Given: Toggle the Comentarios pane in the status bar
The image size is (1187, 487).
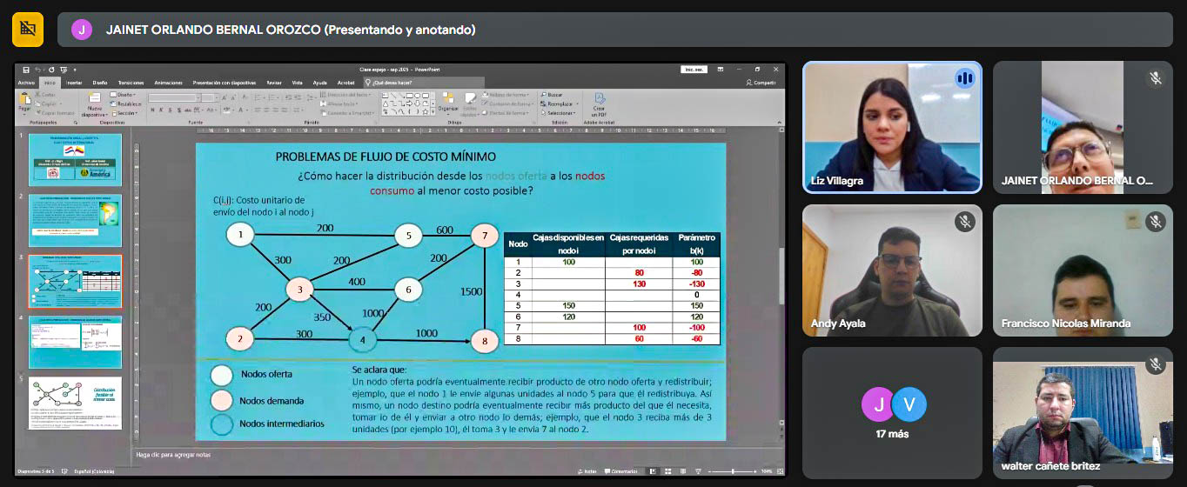Looking at the screenshot, I should pos(623,471).
